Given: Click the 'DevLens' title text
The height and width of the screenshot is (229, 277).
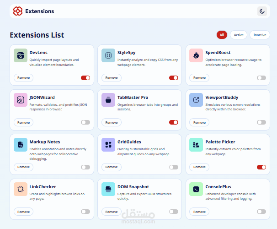Looking at the screenshot, I should (x=38, y=53).
